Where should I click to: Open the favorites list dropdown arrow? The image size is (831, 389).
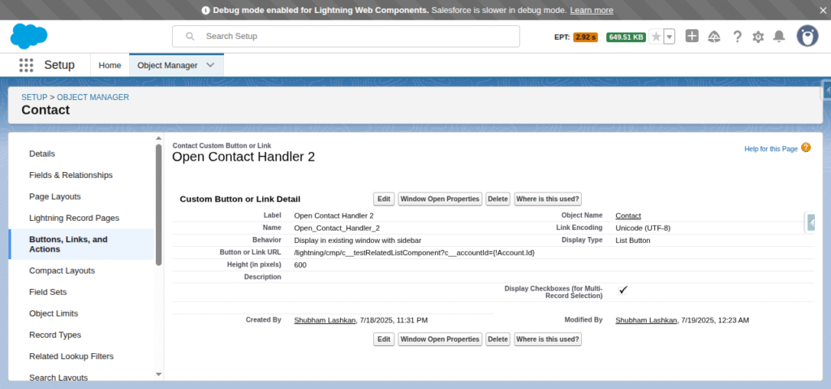[670, 37]
